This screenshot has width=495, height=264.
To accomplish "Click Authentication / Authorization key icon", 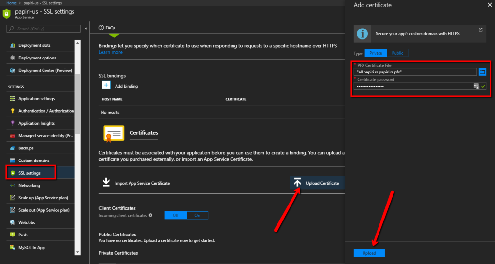I will click(x=13, y=111).
